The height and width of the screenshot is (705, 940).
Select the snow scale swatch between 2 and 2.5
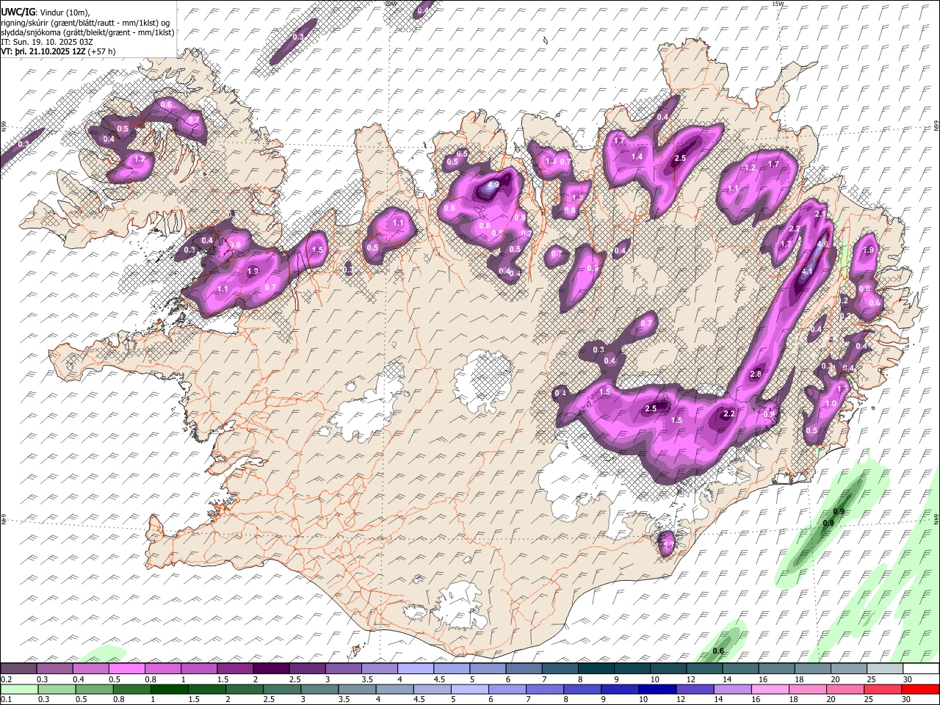point(271,669)
